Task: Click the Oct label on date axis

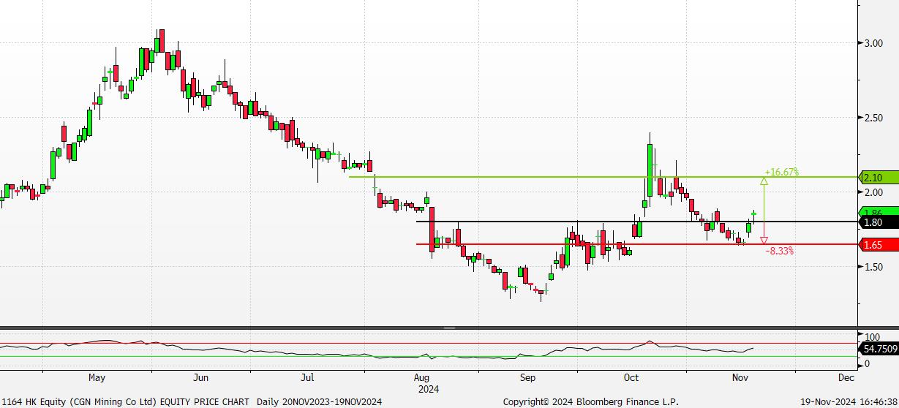Action: click(631, 378)
